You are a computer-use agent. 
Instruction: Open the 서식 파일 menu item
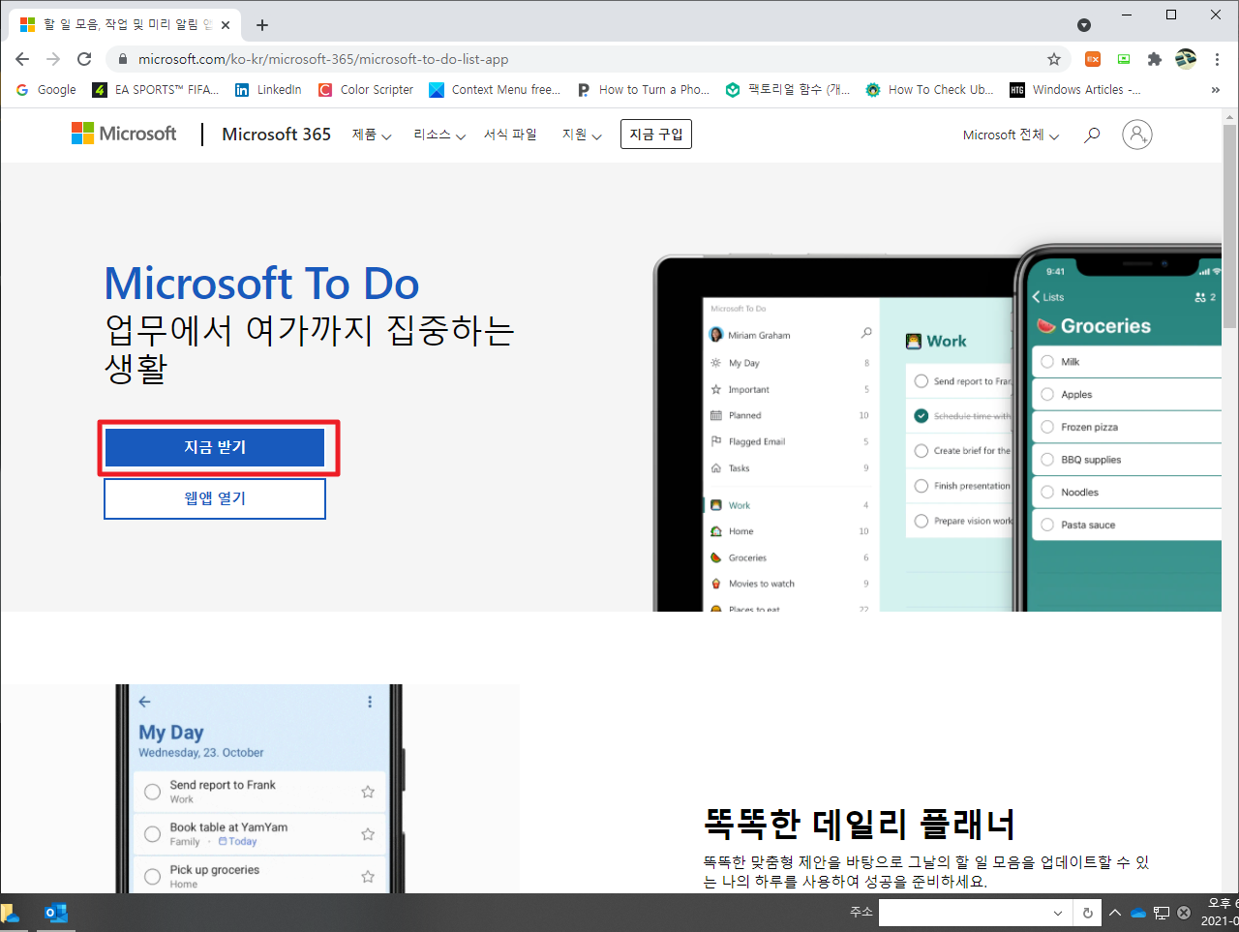510,135
